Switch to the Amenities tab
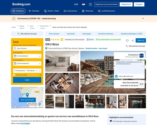 click(x=71, y=34)
